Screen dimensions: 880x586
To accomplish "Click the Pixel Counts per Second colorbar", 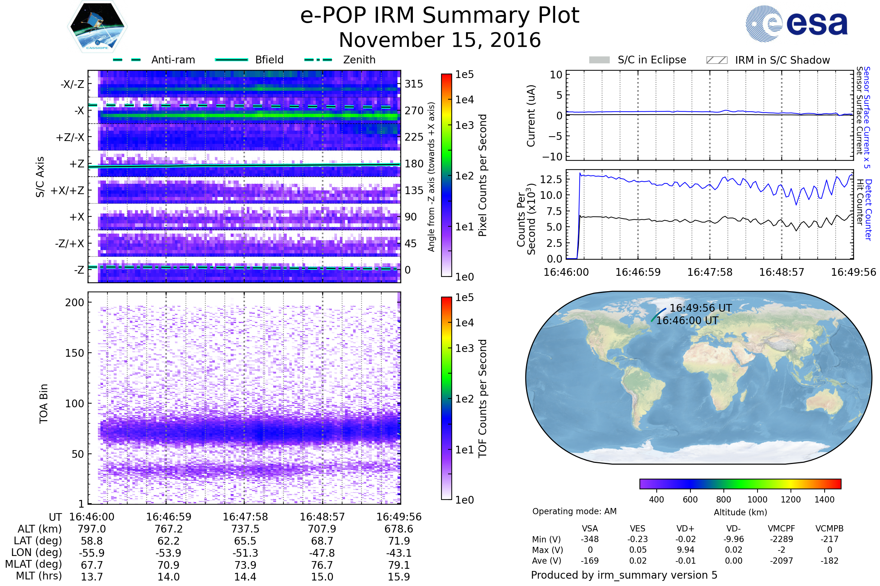I will click(446, 175).
